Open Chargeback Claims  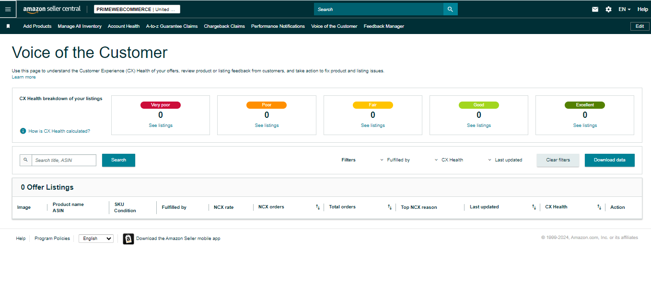[x=224, y=26]
